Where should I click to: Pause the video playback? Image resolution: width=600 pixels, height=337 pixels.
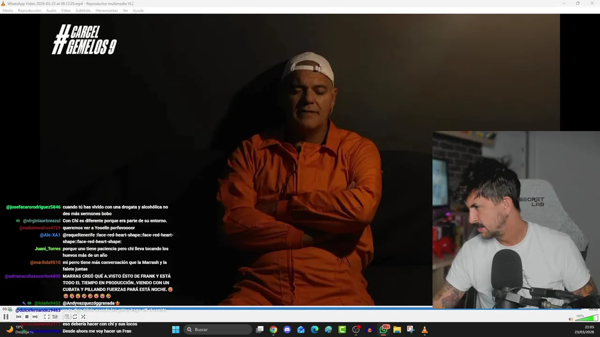click(6, 317)
